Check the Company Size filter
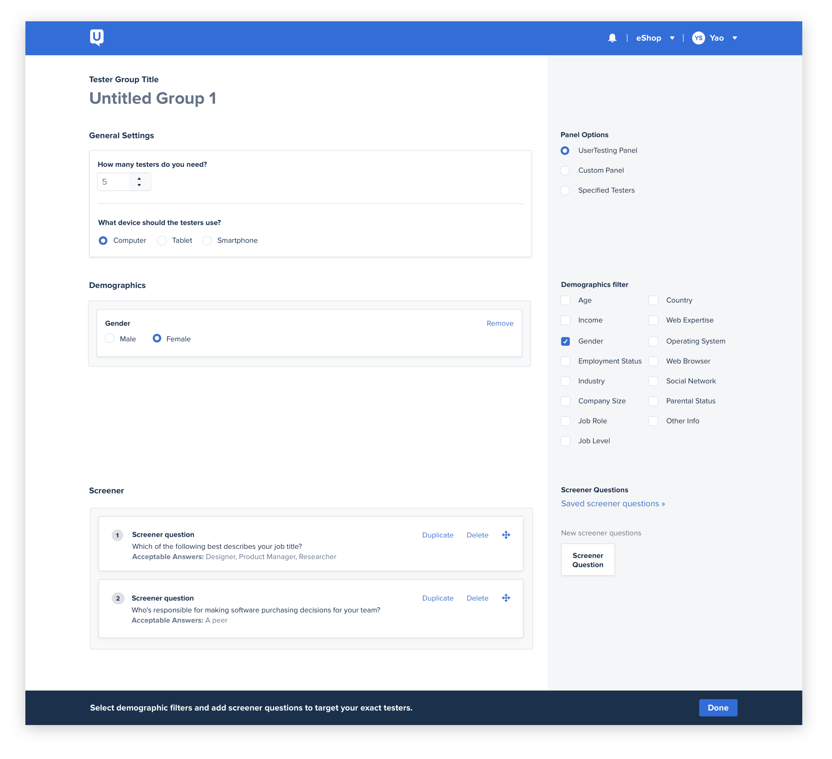Viewport: 832px width, 759px height. (565, 401)
